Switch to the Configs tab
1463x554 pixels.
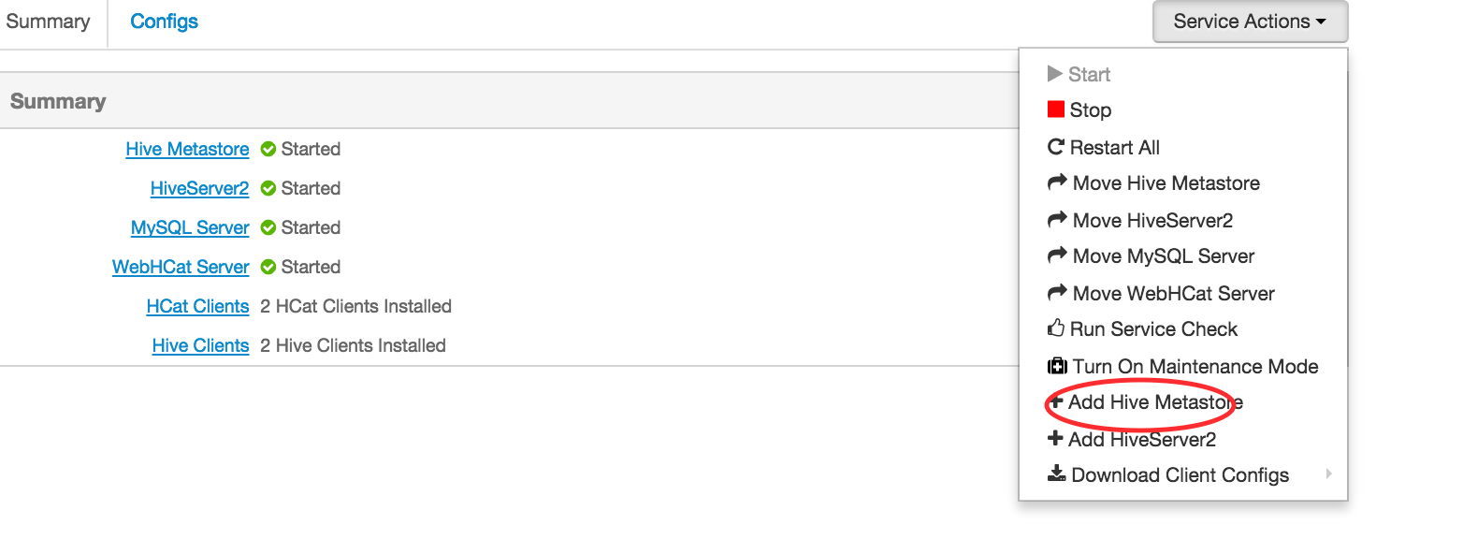pyautogui.click(x=164, y=22)
